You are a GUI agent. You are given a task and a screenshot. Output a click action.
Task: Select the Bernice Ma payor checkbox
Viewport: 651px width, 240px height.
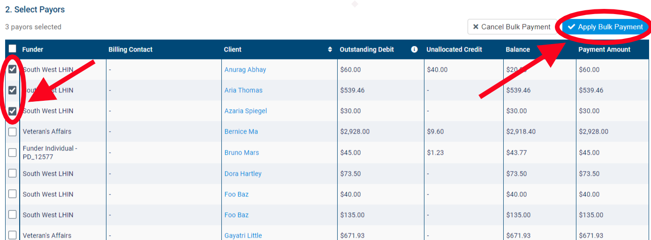coord(13,132)
